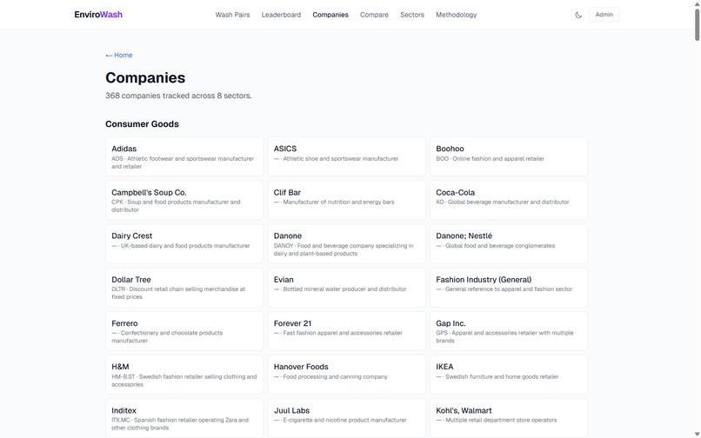Open the Methodology page
Screen dimensions: 701x438
(456, 15)
